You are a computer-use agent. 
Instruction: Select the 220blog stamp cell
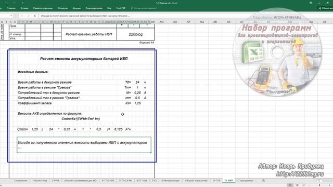[x=135, y=34]
